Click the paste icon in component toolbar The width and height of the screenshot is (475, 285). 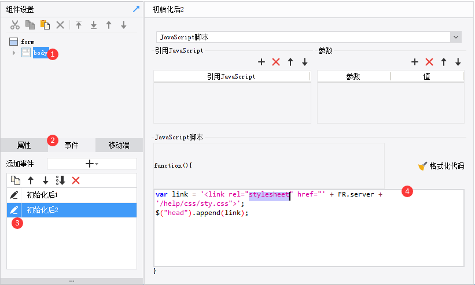(45, 25)
